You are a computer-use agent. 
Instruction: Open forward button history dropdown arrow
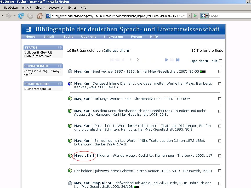coord(15,16)
